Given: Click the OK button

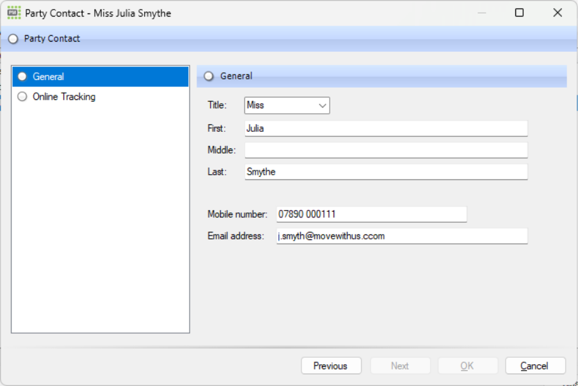Looking at the screenshot, I should (467, 366).
